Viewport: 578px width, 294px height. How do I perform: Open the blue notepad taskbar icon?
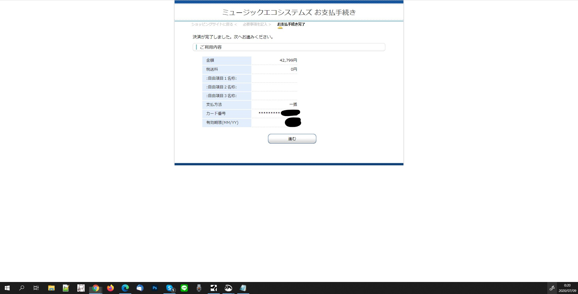243,288
